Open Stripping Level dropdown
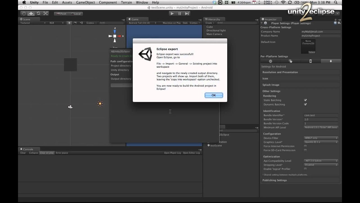 321,165
